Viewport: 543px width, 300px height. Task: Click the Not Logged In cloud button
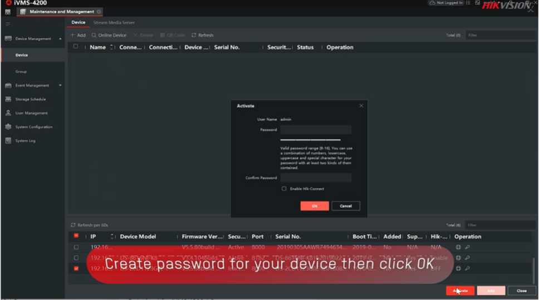pos(446,3)
